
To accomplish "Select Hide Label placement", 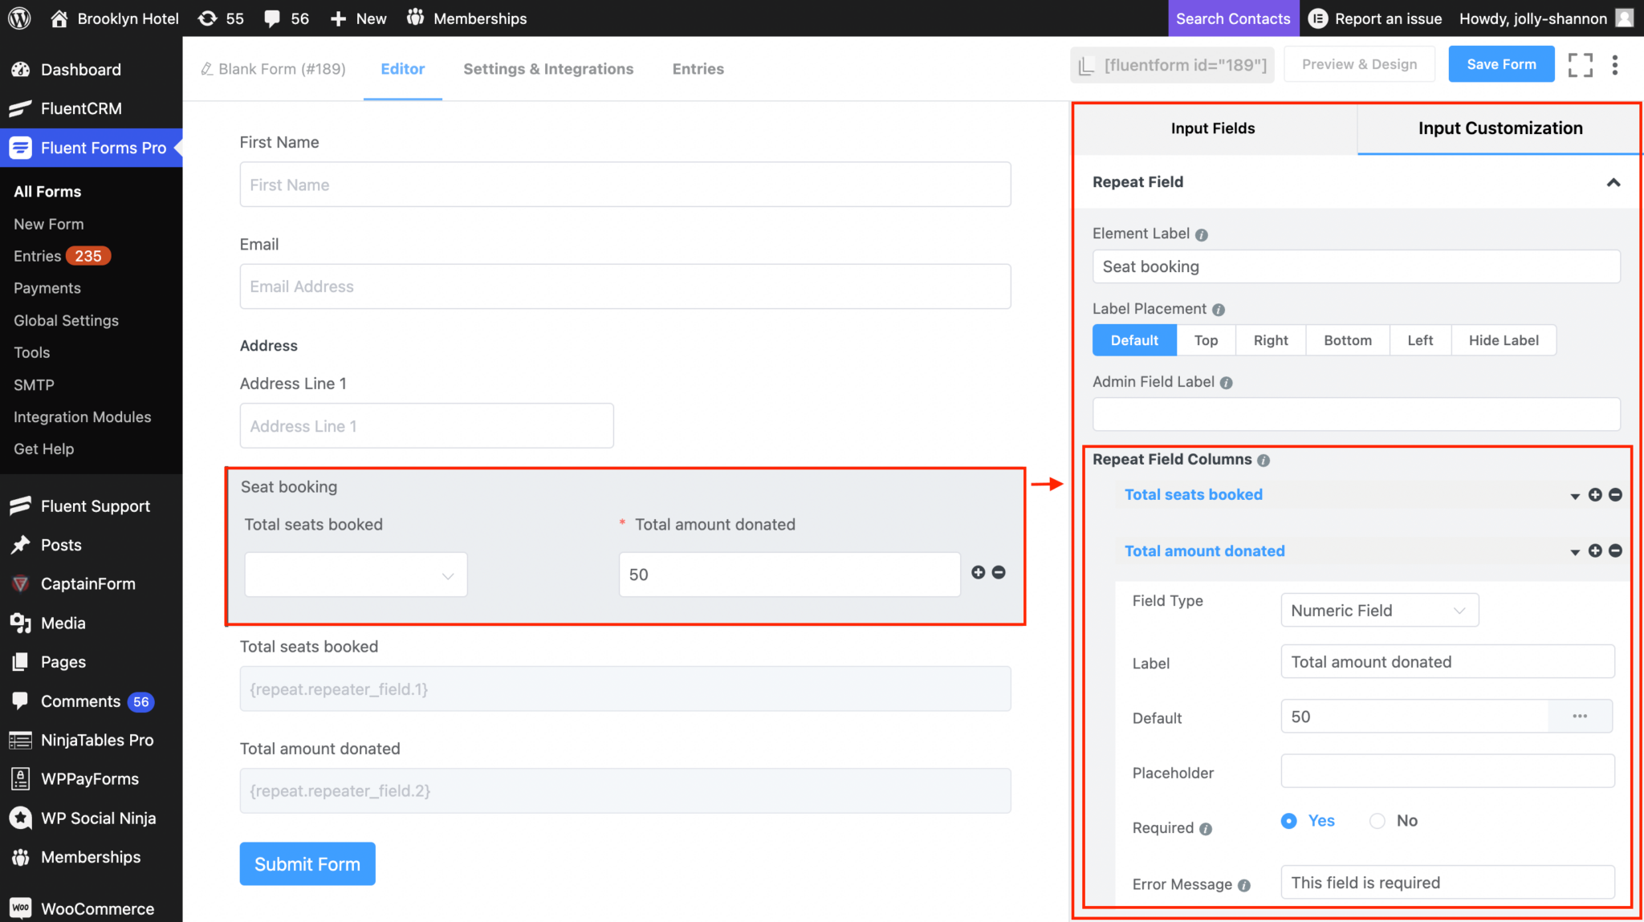I will (x=1503, y=340).
